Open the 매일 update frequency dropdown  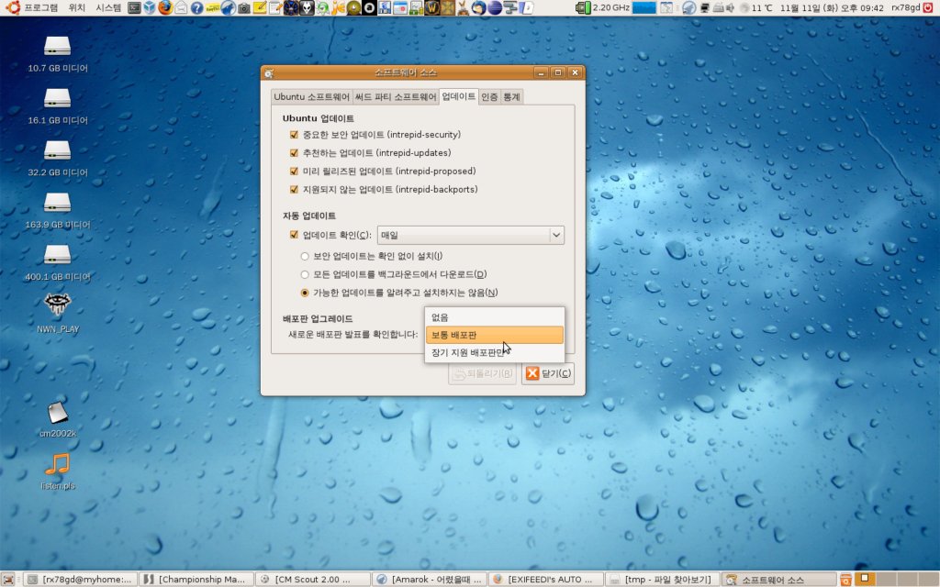[471, 235]
